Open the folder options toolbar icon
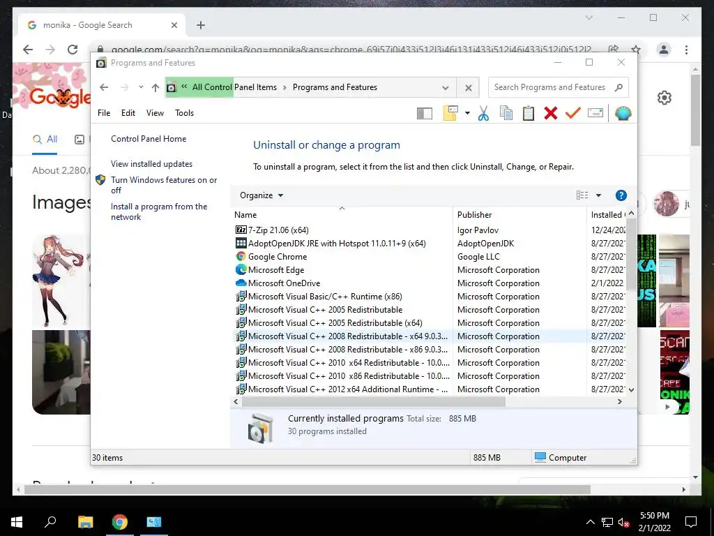This screenshot has width=714, height=536. (450, 113)
